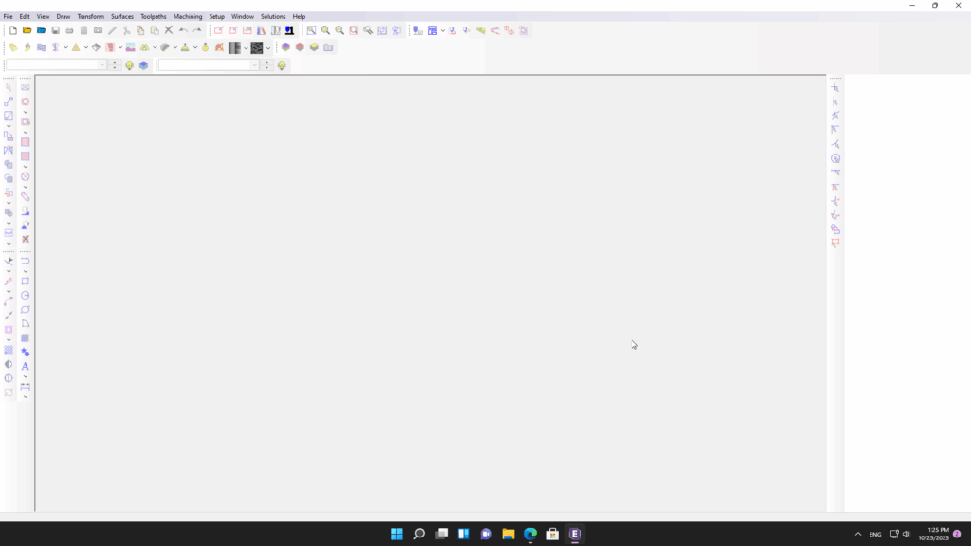Open the first empty combo box dropdown
The height and width of the screenshot is (546, 971).
[102, 65]
